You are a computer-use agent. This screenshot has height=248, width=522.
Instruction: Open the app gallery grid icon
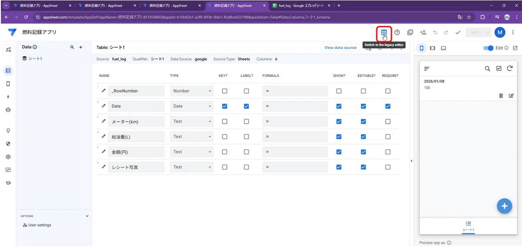click(x=410, y=33)
